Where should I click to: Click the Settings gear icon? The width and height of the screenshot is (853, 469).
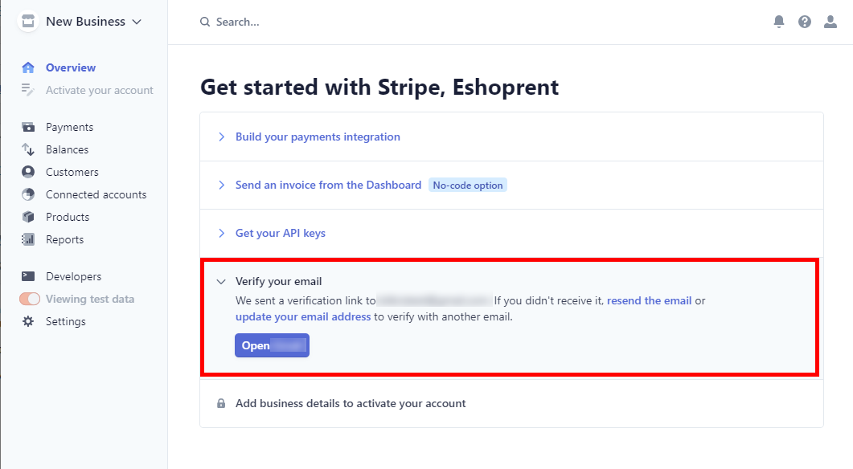(x=28, y=321)
